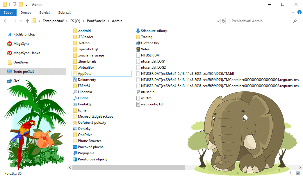Expand the ribbon with the chevron
303x177 pixels.
[293, 13]
